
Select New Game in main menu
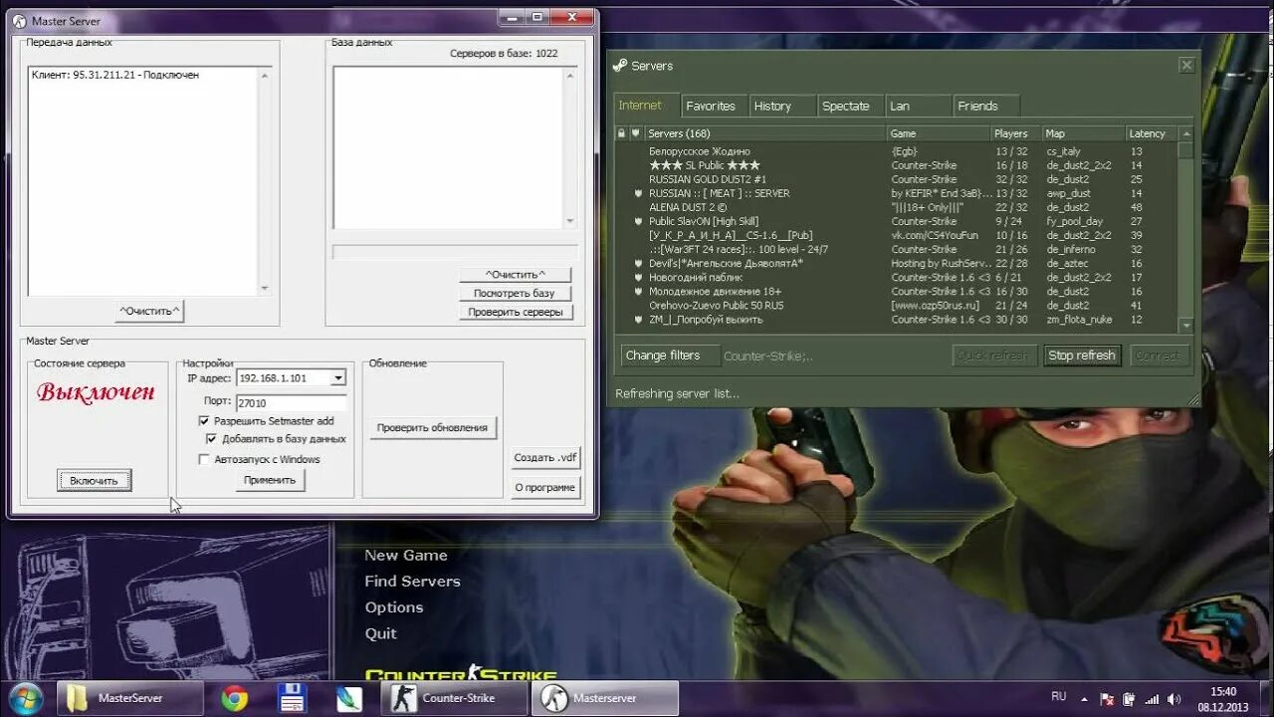tap(405, 556)
